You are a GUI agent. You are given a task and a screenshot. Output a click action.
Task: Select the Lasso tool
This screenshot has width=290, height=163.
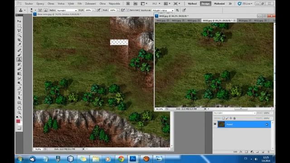19,30
